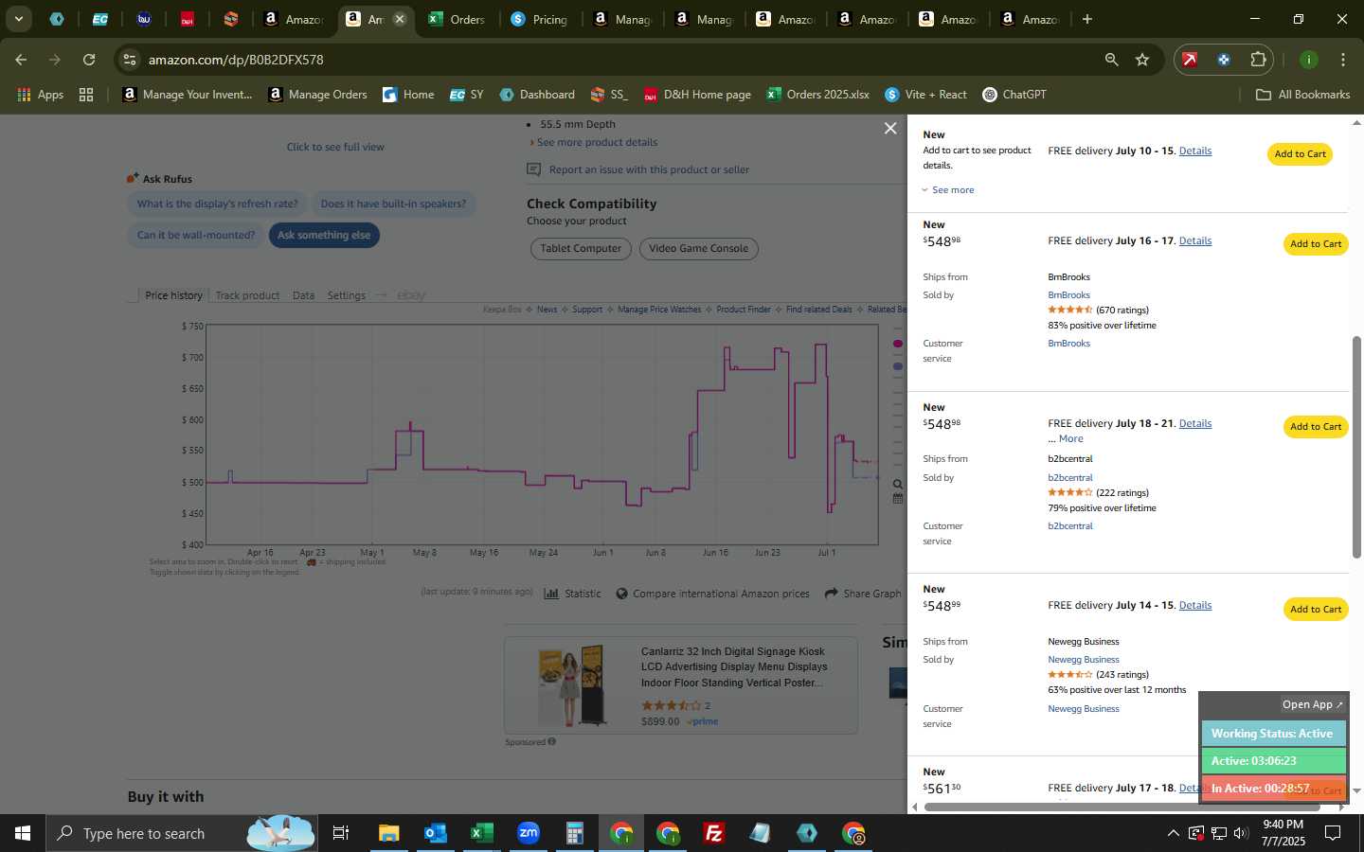Go back with the browser back arrow
The image size is (1364, 852).
[21, 60]
